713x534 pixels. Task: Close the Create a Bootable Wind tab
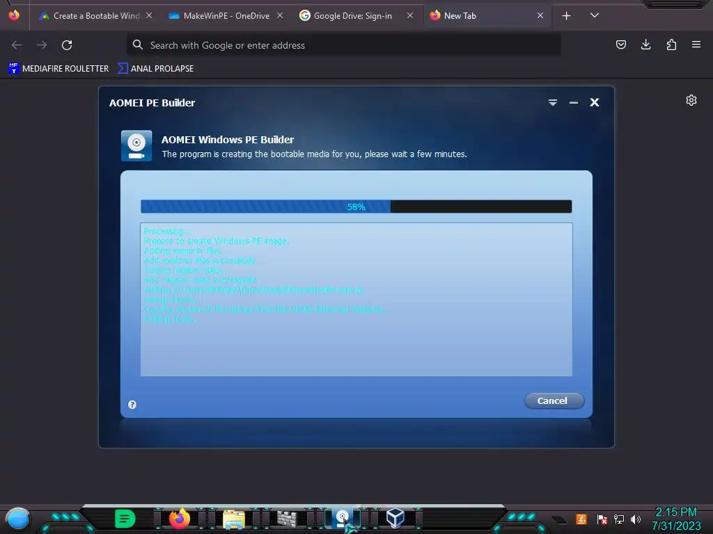pyautogui.click(x=149, y=15)
